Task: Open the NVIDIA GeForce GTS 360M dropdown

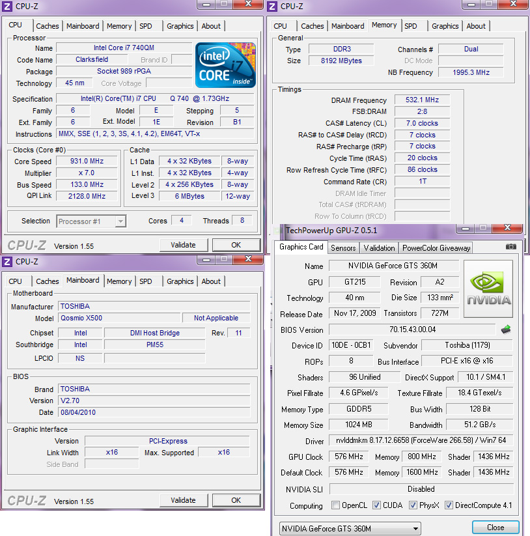Action: 350,528
